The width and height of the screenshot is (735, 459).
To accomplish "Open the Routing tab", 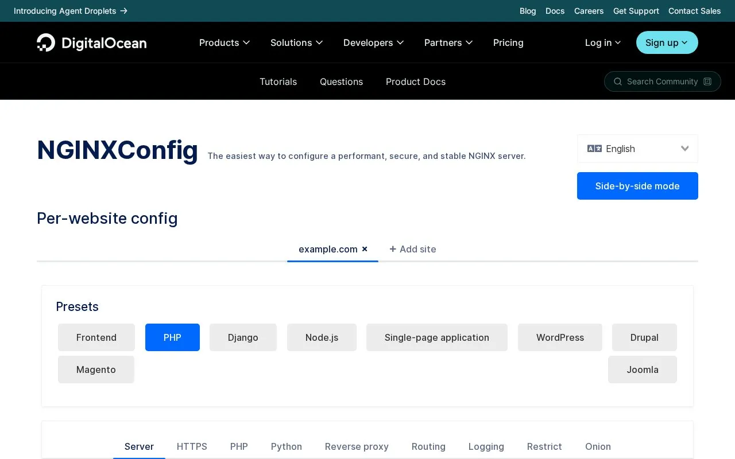I will click(x=428, y=446).
